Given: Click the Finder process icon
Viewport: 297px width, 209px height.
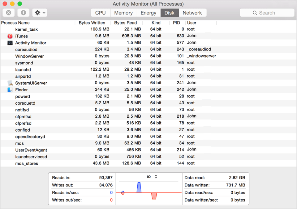Looking at the screenshot, I should (x=9, y=89).
